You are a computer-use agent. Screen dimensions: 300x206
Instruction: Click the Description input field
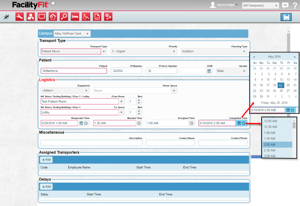click(x=91, y=143)
